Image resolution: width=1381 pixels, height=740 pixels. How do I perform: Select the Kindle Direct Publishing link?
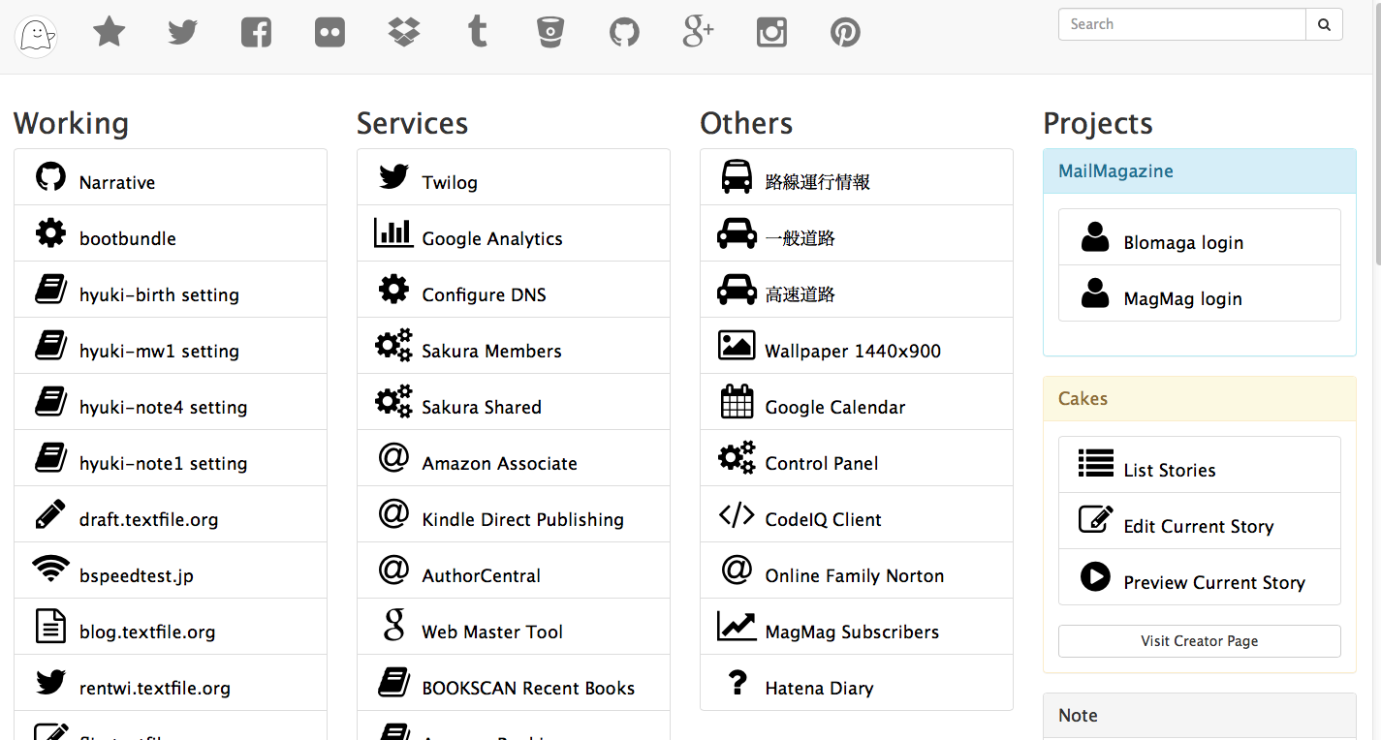[x=522, y=519]
